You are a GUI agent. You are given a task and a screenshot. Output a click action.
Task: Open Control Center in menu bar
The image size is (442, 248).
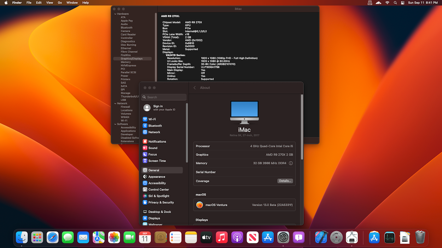tap(402, 3)
